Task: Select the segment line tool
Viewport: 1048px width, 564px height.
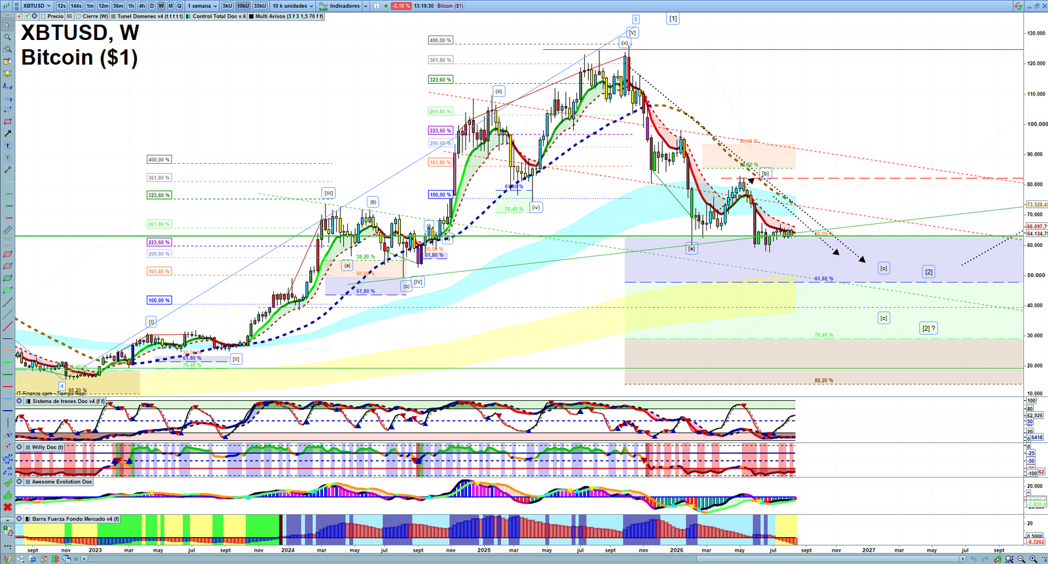Action: [x=8, y=170]
